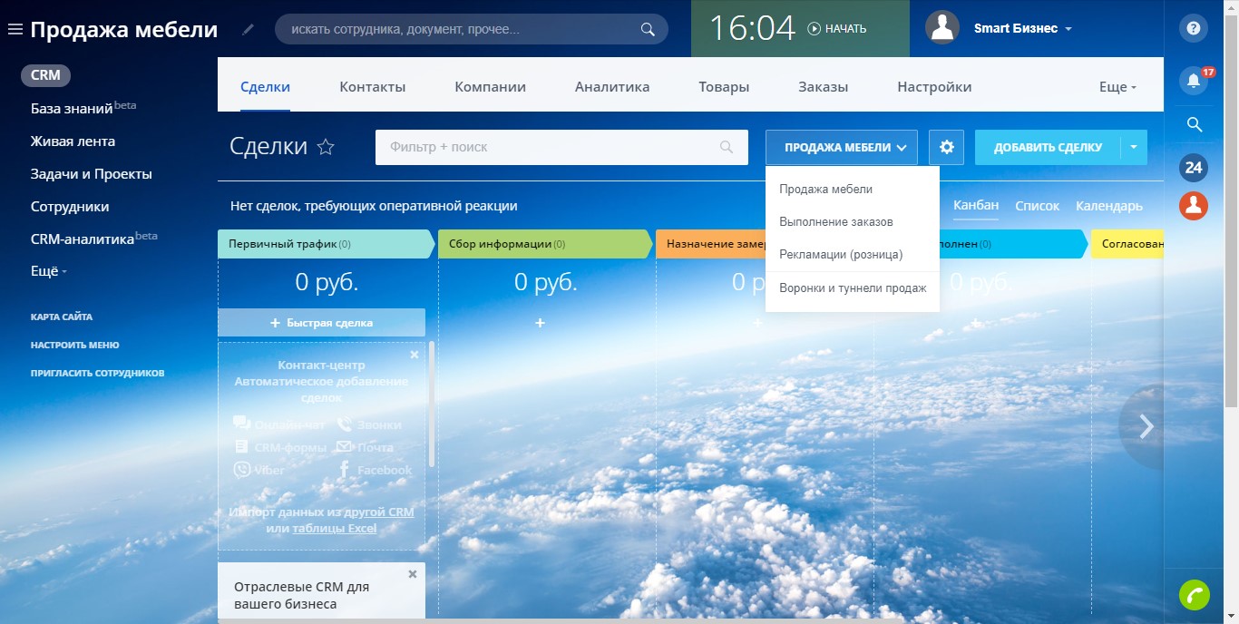
Task: Open Воронки и туннели продаж
Action: pos(853,288)
